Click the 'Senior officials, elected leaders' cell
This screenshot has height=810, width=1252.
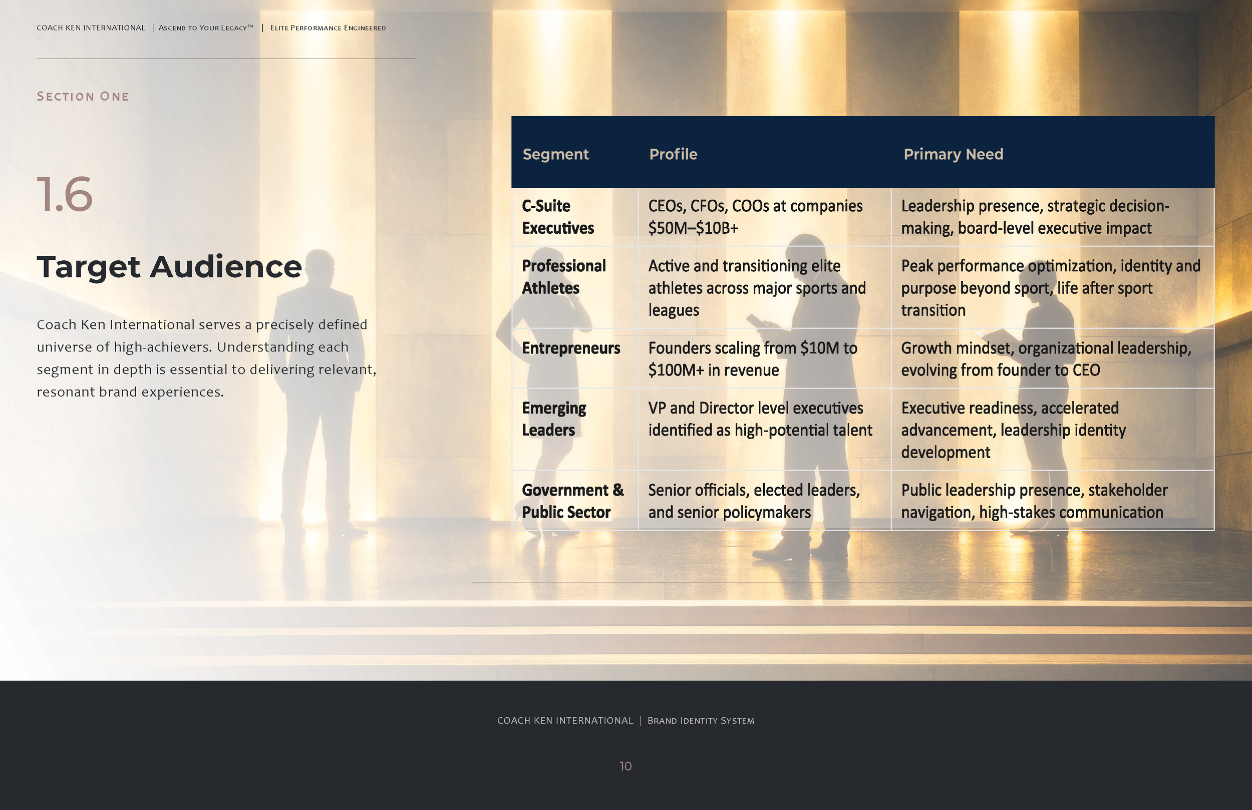tap(765, 501)
